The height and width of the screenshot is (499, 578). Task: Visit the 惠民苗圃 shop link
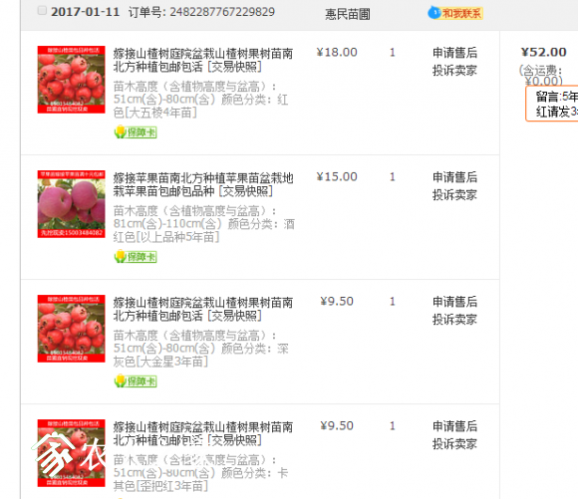pos(347,14)
